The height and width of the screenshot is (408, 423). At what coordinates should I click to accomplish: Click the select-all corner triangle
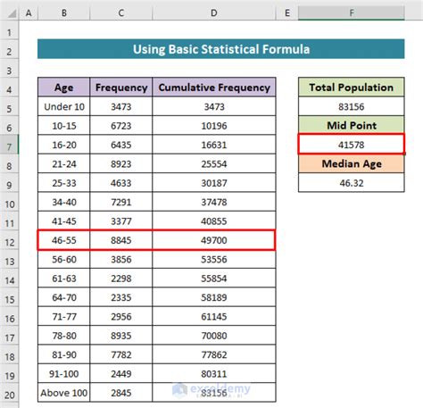(x=12, y=13)
